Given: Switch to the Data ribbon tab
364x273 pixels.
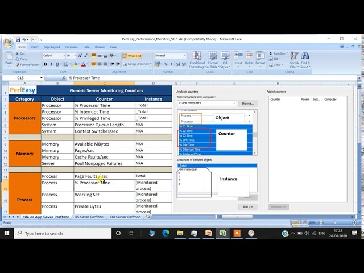Looking at the screenshot, I should click(86, 47).
